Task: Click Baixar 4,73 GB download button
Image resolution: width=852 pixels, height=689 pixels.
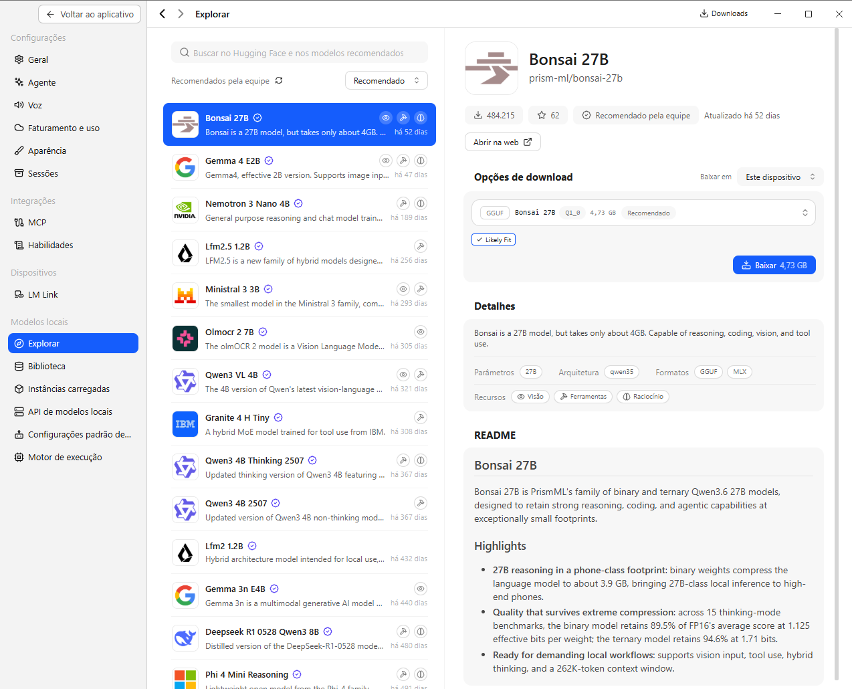Action: point(774,265)
